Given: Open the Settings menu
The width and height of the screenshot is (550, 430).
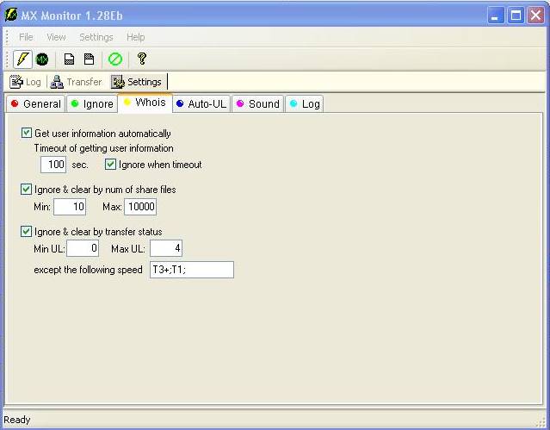Looking at the screenshot, I should point(96,37).
